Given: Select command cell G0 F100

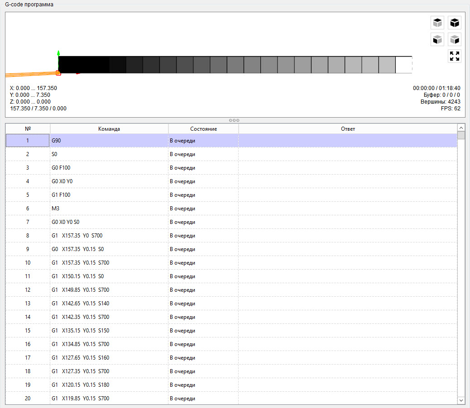Looking at the screenshot, I should 109,168.
